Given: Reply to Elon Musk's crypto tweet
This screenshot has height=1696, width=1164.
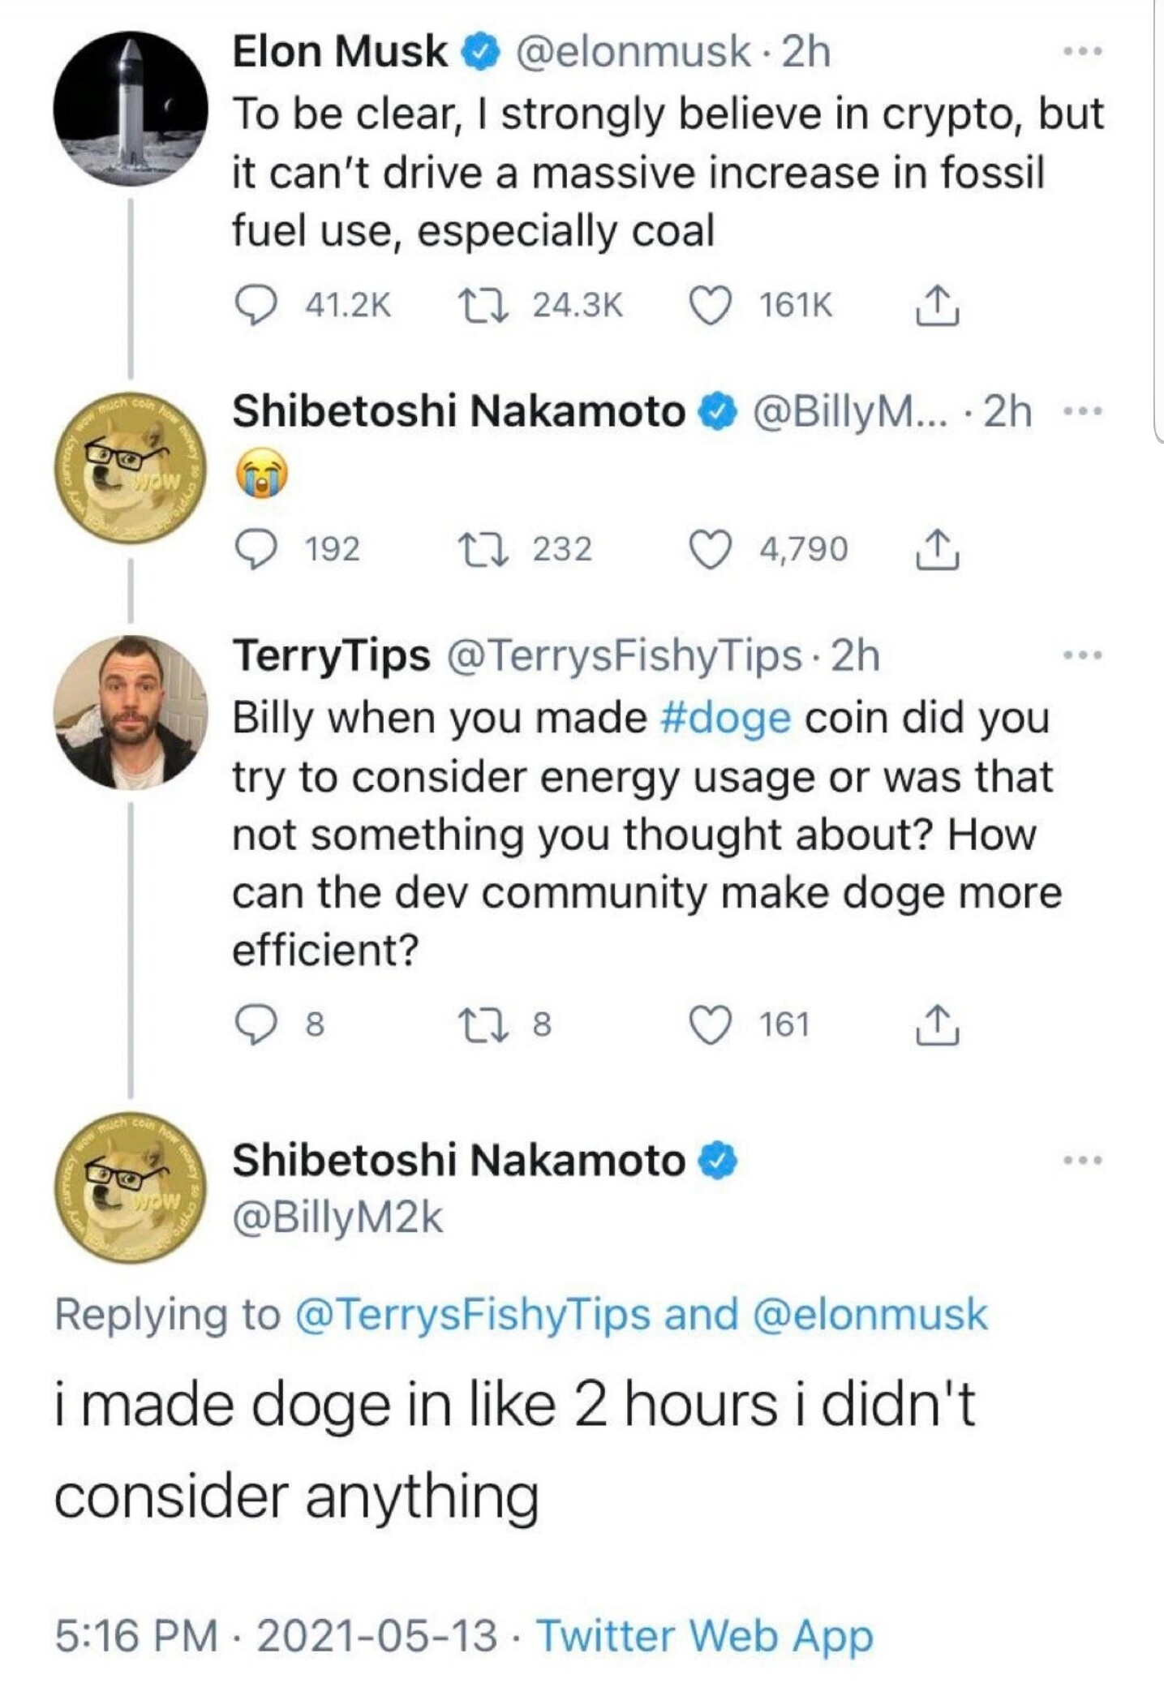Looking at the screenshot, I should click(255, 306).
